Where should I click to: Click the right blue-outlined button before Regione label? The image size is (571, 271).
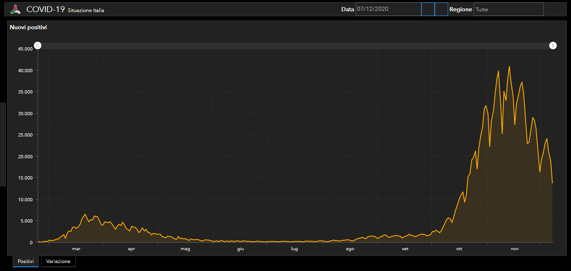click(441, 9)
